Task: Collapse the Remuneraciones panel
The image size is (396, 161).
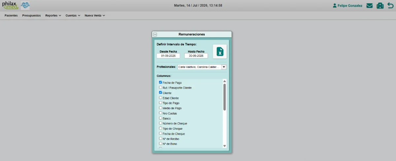Action: 155,34
